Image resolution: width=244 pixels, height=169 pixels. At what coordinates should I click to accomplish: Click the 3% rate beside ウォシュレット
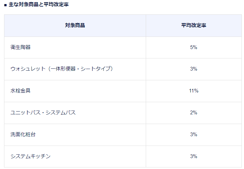tap(194, 69)
